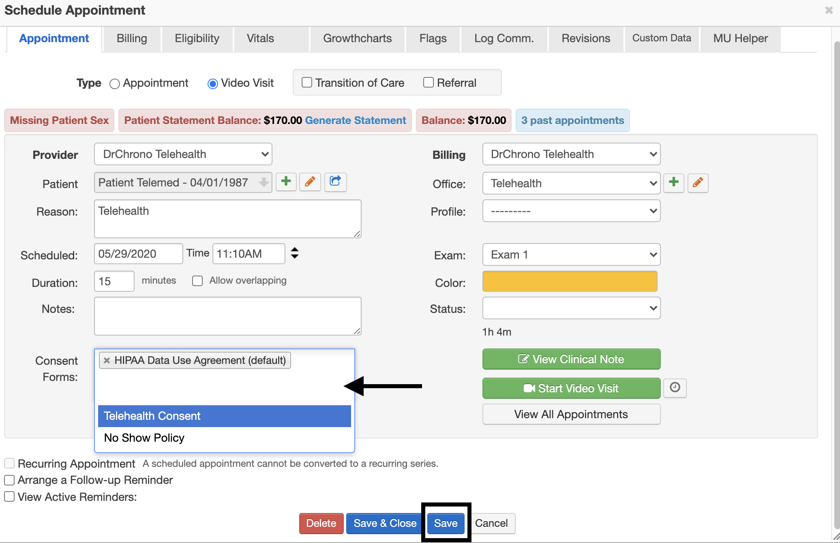This screenshot has height=543, width=840.
Task: Click into the Notes text area
Action: 227,316
